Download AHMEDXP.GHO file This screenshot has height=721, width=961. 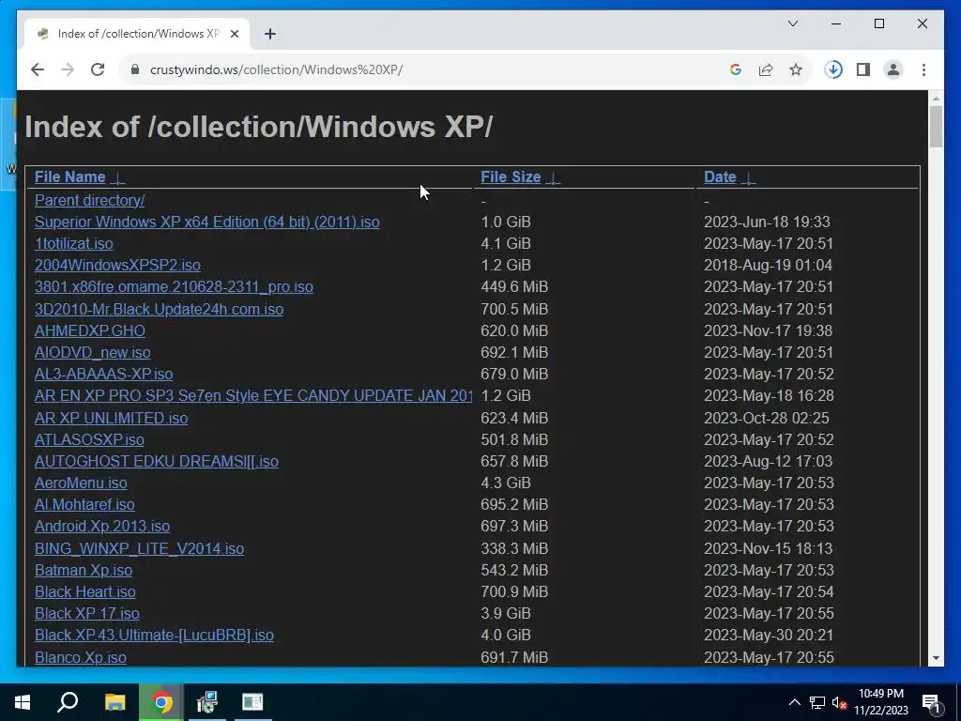(x=89, y=330)
